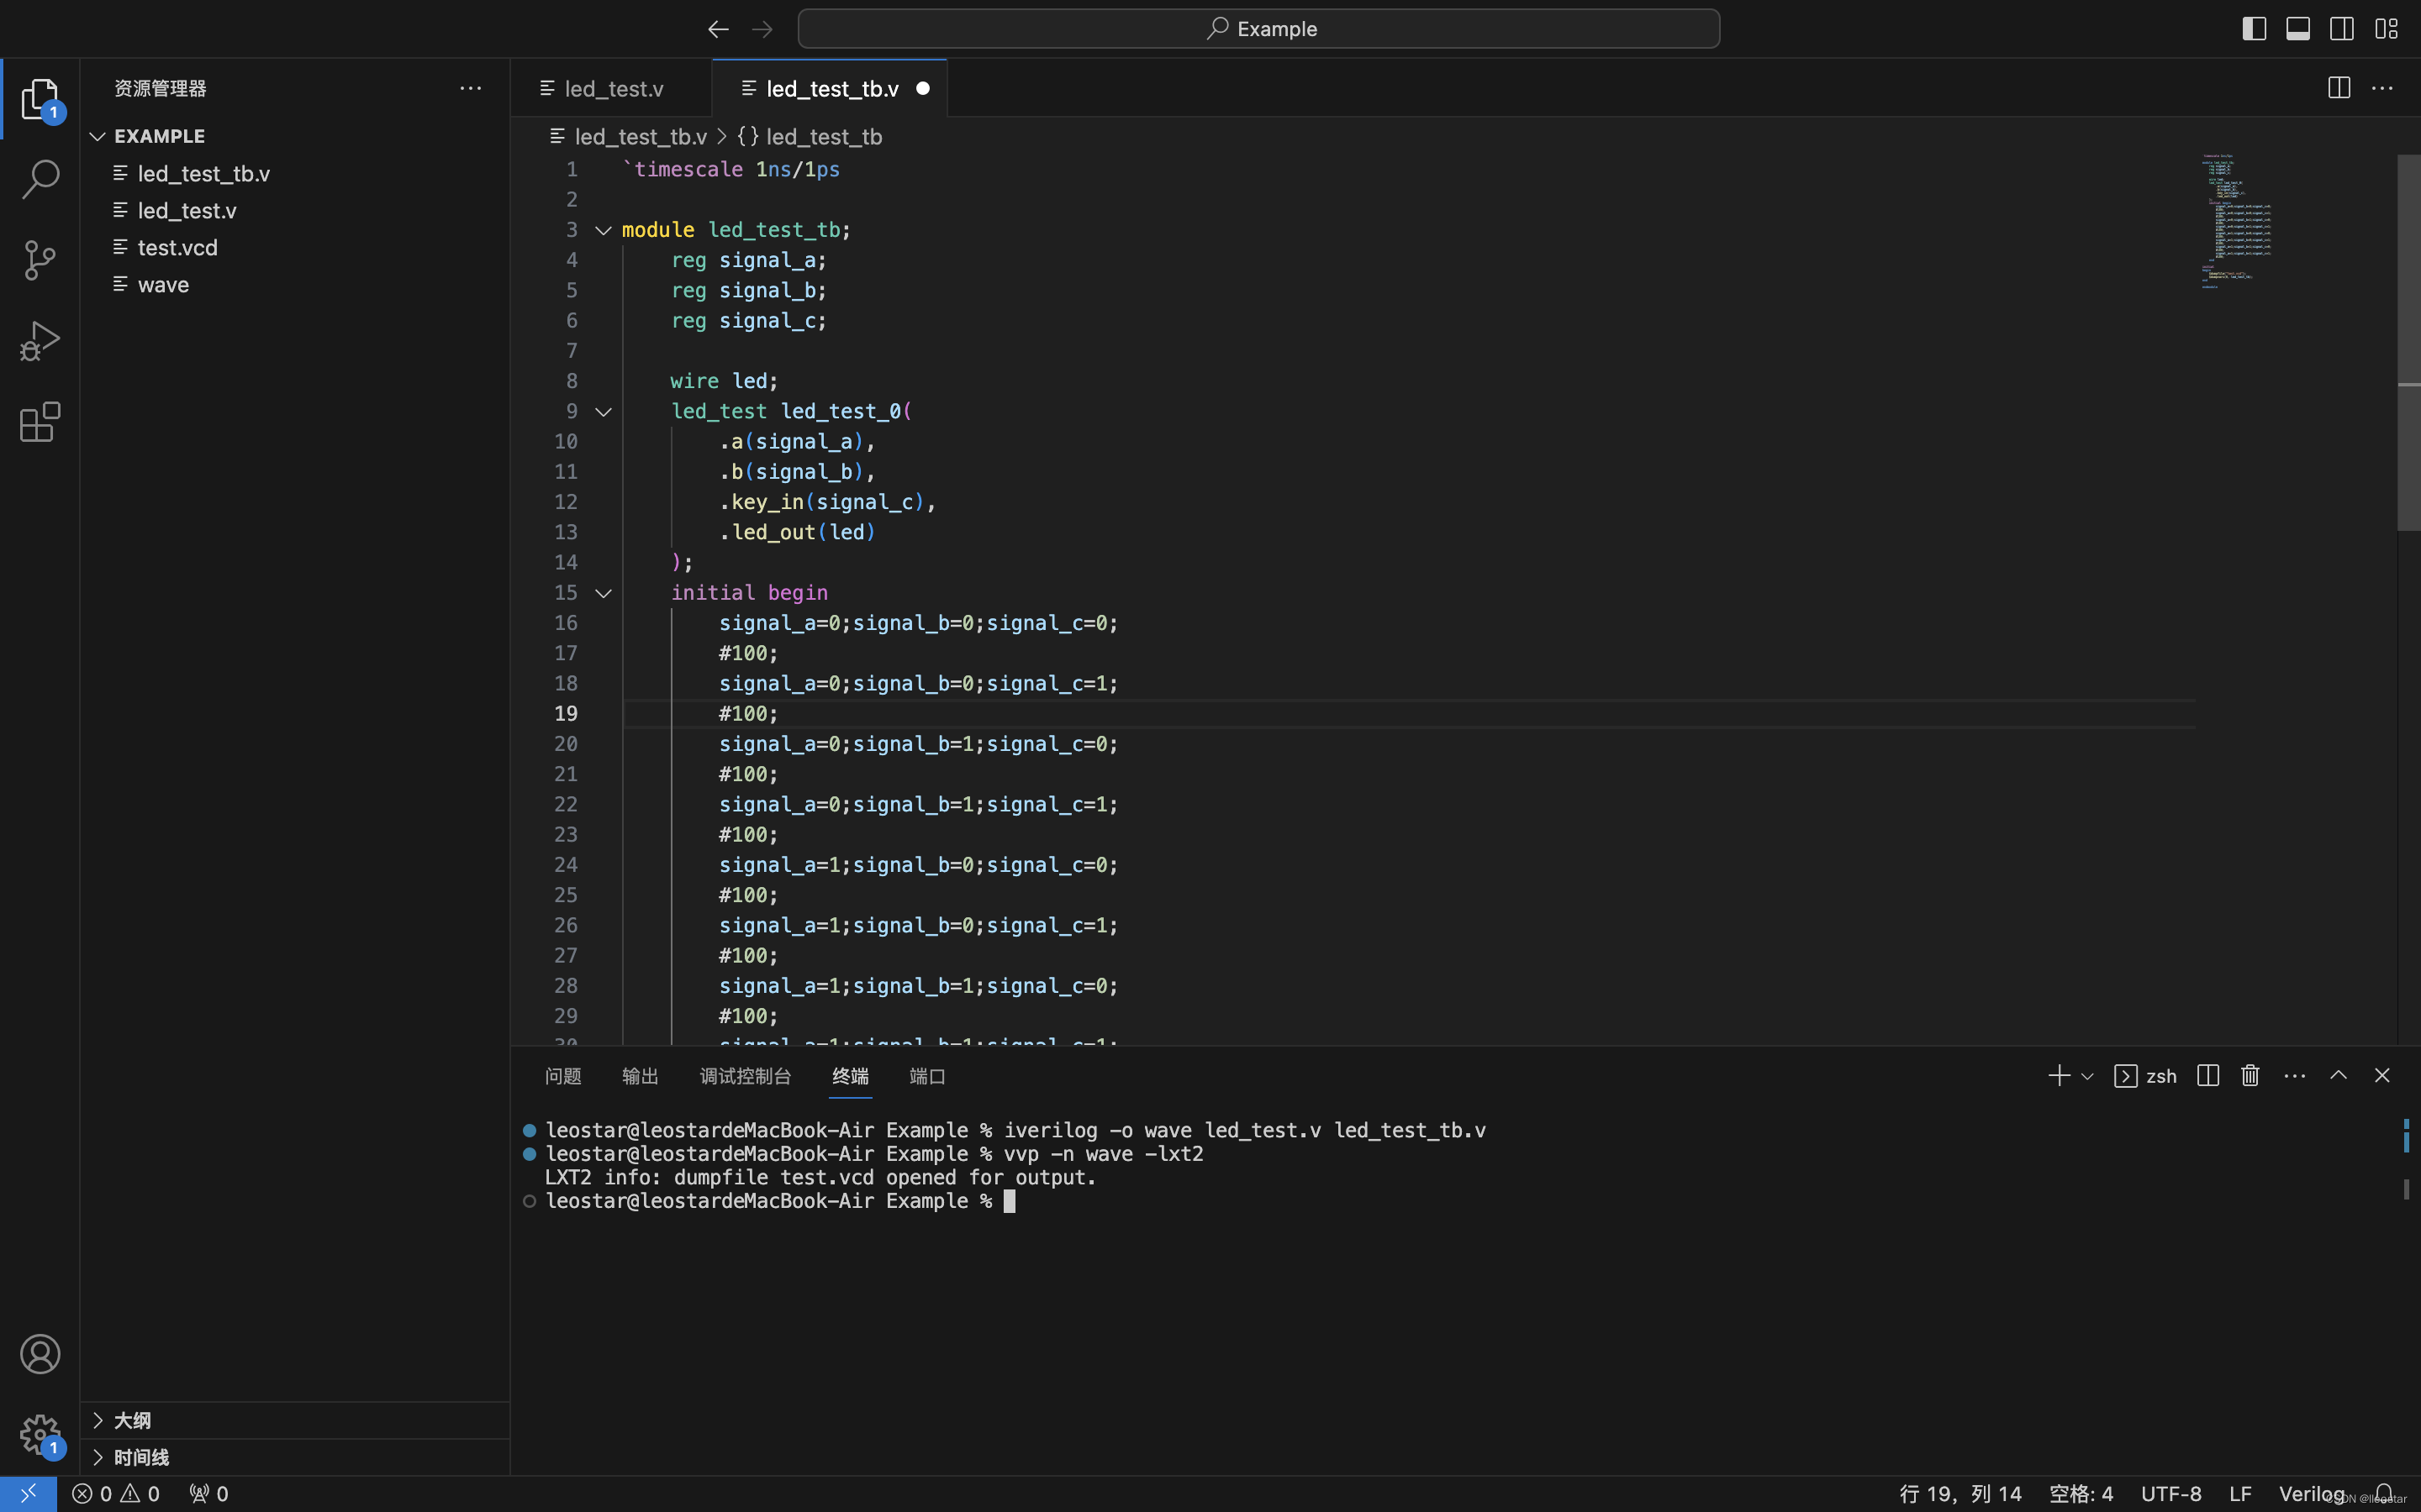The image size is (2421, 1512).
Task: Toggle the primary sidebar layout icon
Action: [x=2254, y=29]
